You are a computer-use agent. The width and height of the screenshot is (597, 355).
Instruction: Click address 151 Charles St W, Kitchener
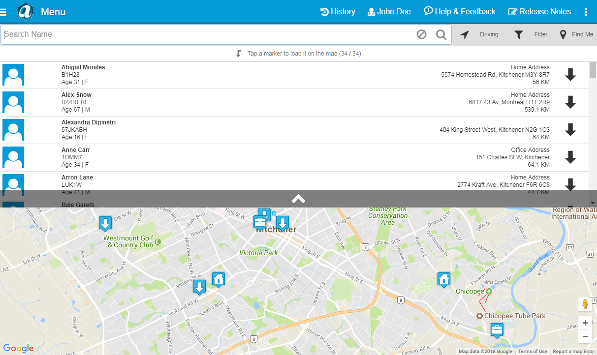[512, 157]
